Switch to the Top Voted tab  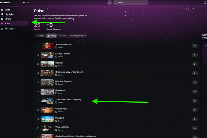pos(40,36)
